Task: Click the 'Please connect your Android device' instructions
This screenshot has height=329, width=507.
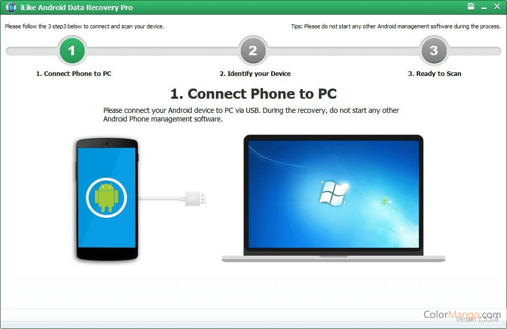Action: click(251, 114)
